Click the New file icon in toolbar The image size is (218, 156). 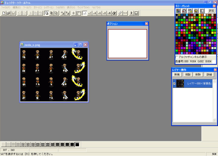(x=4, y=13)
